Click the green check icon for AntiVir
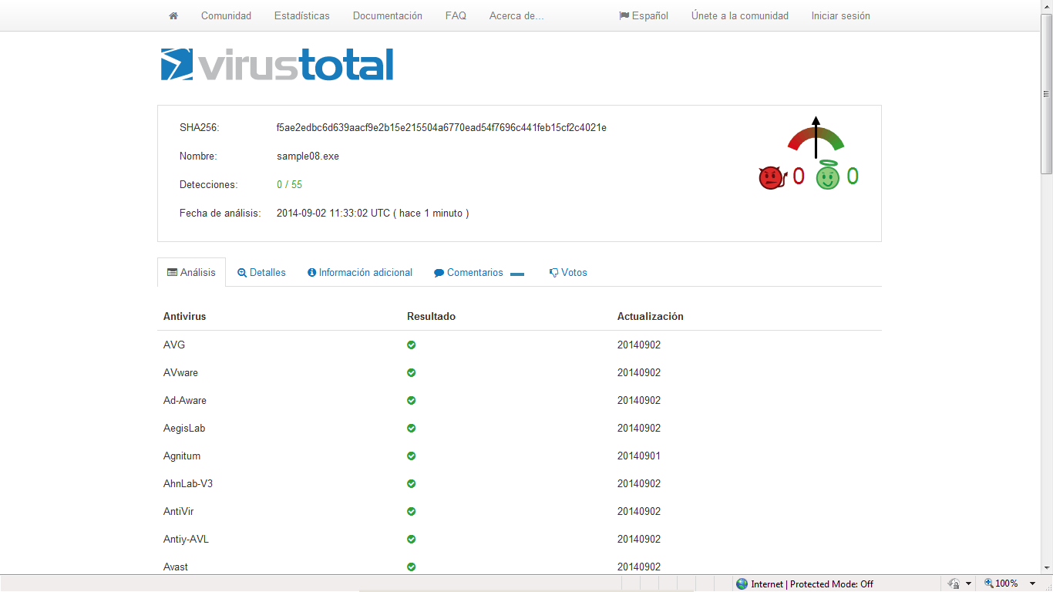1053x592 pixels. tap(412, 511)
